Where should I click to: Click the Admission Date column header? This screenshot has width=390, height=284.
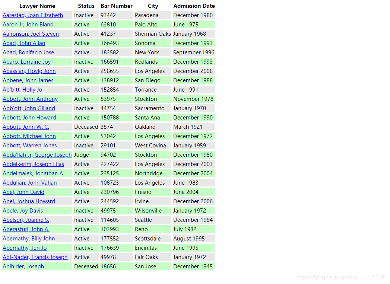pos(194,6)
